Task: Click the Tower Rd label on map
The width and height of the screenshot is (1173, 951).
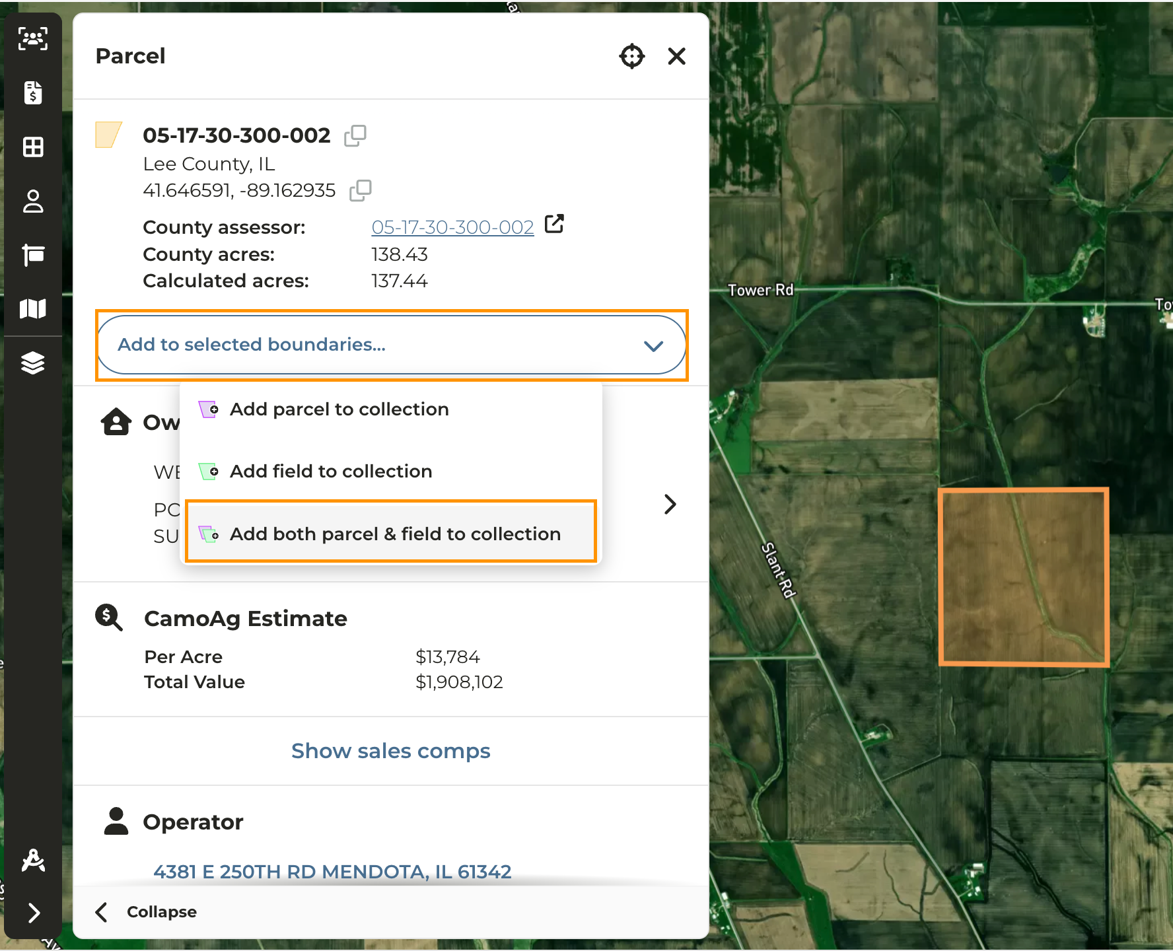Action: (761, 290)
